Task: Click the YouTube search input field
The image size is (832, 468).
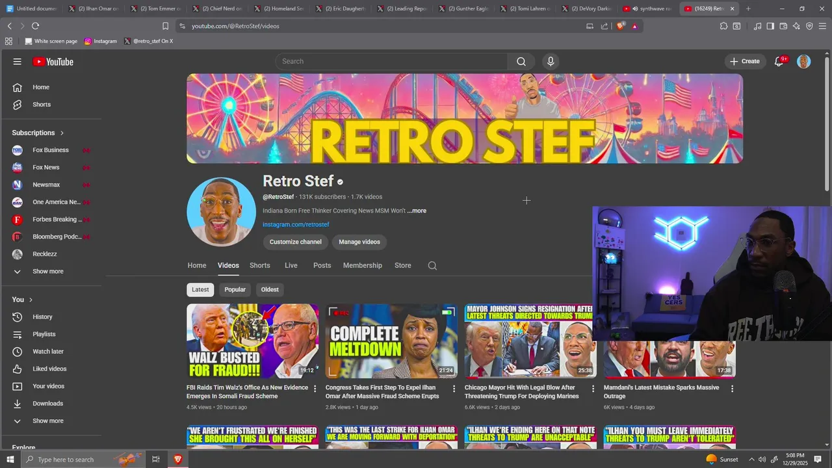Action: tap(391, 61)
